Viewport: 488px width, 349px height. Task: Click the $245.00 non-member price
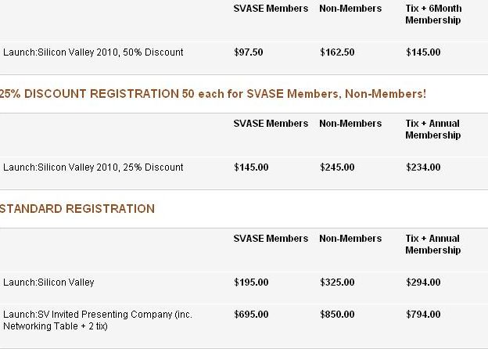pos(337,167)
